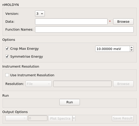Open the Version dropdown showing 3

(x=40, y=14)
